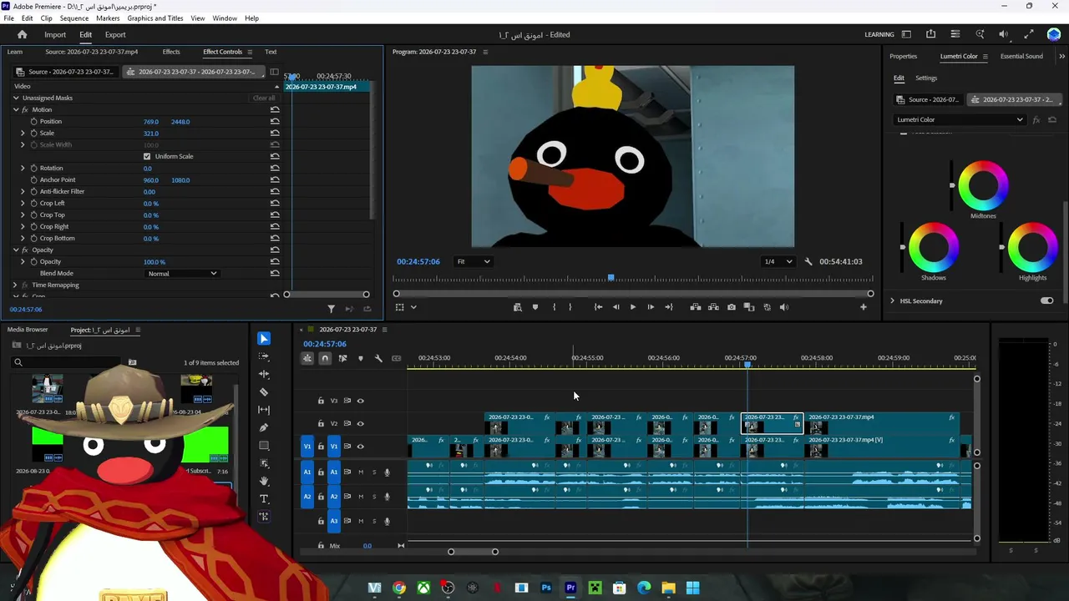Open the 1/4 playback resolution dropdown
1069x601 pixels.
coord(779,261)
